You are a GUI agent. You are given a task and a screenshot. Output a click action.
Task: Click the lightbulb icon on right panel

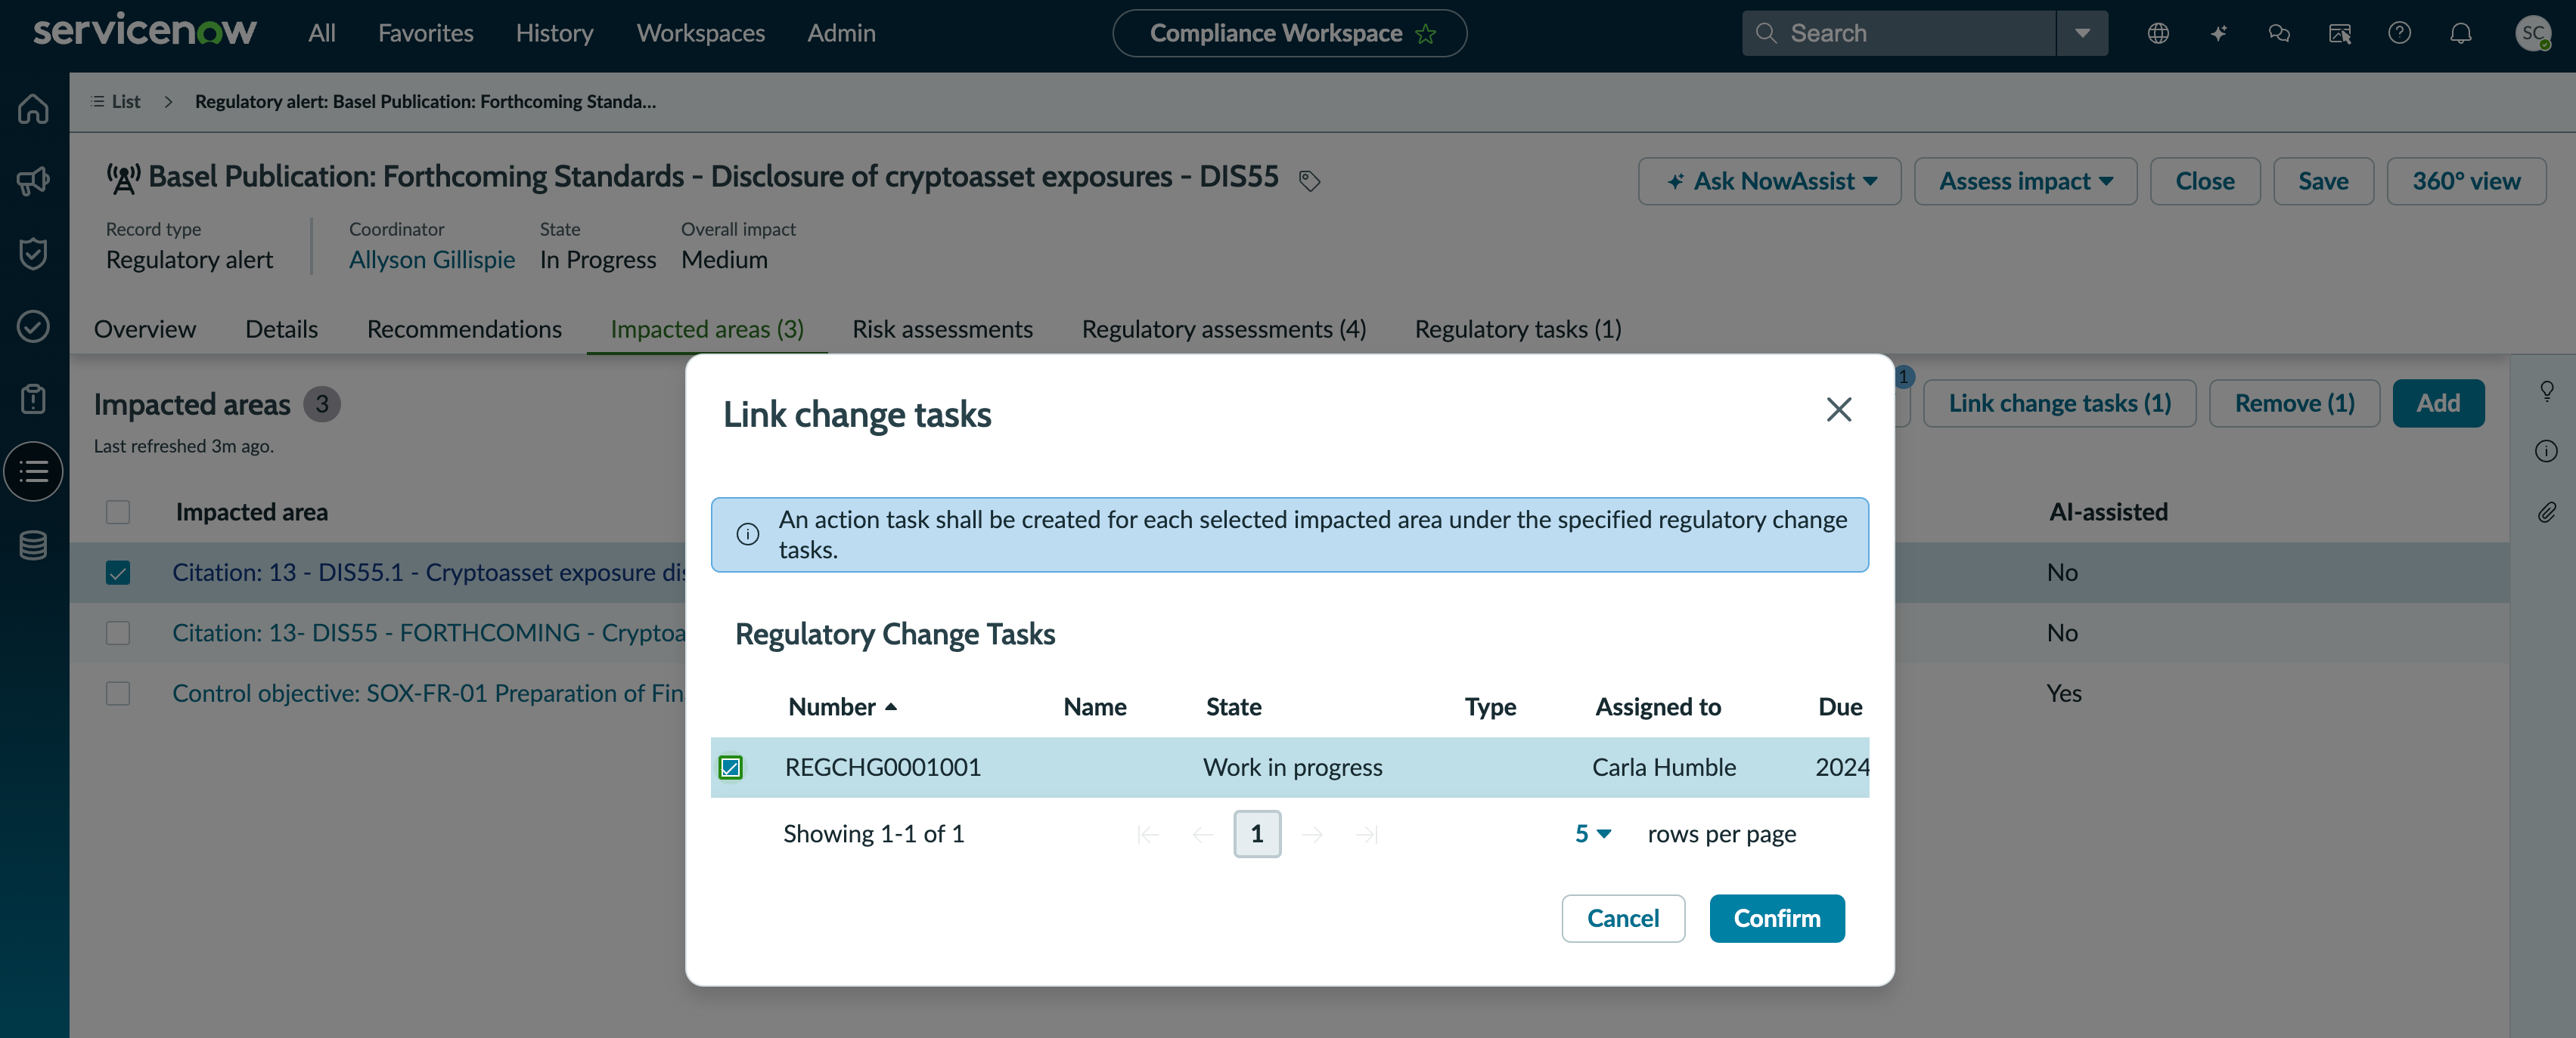2546,391
